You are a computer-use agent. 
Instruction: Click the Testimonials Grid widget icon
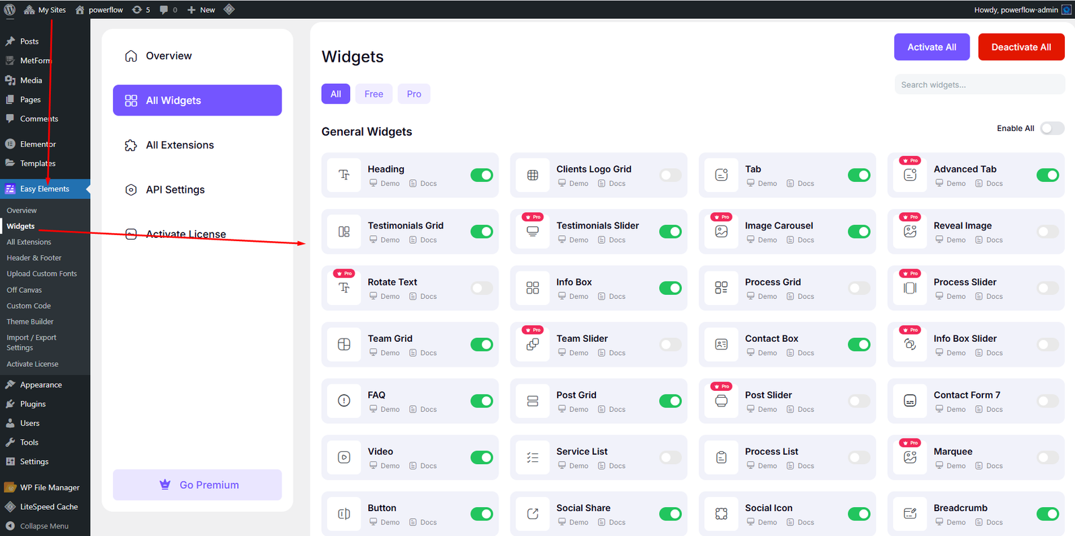[344, 232]
